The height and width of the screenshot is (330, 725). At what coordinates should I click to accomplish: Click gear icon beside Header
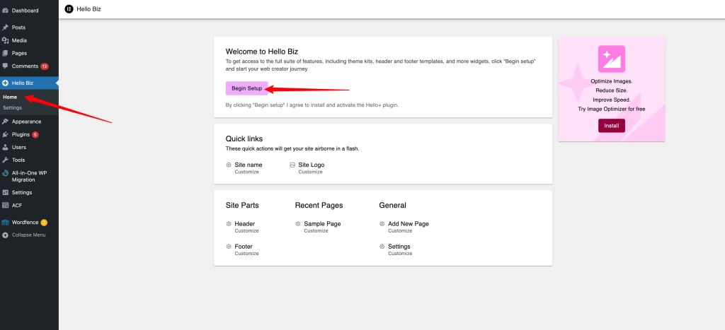pos(229,224)
